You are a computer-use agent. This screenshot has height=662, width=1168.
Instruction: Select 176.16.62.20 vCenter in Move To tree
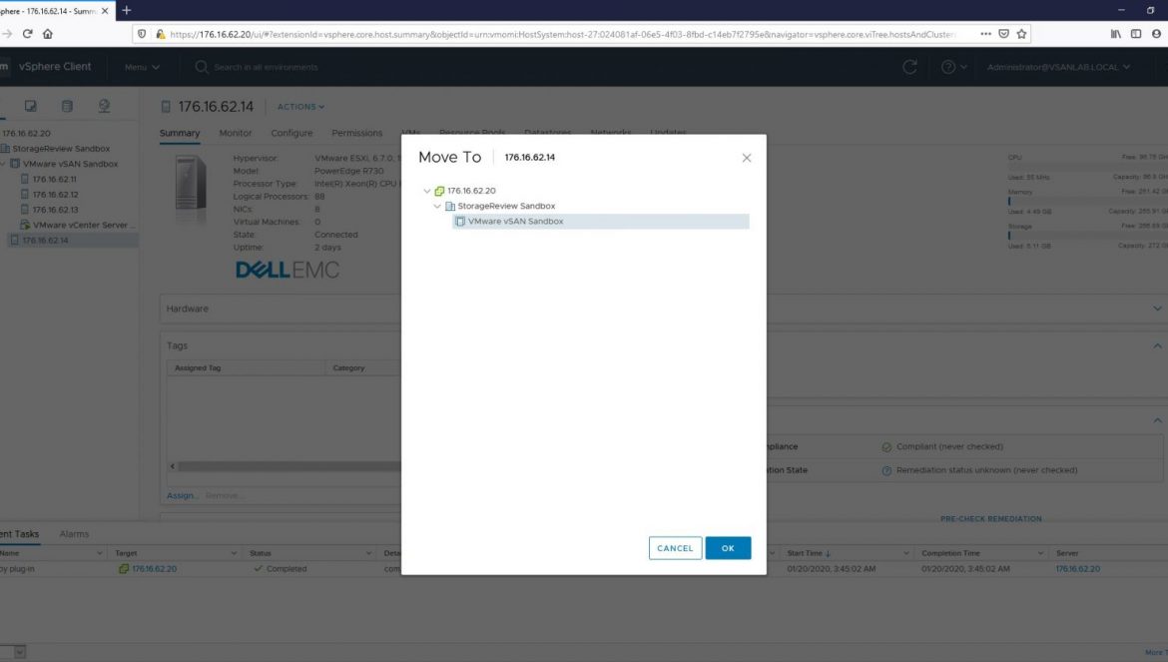[x=471, y=191]
